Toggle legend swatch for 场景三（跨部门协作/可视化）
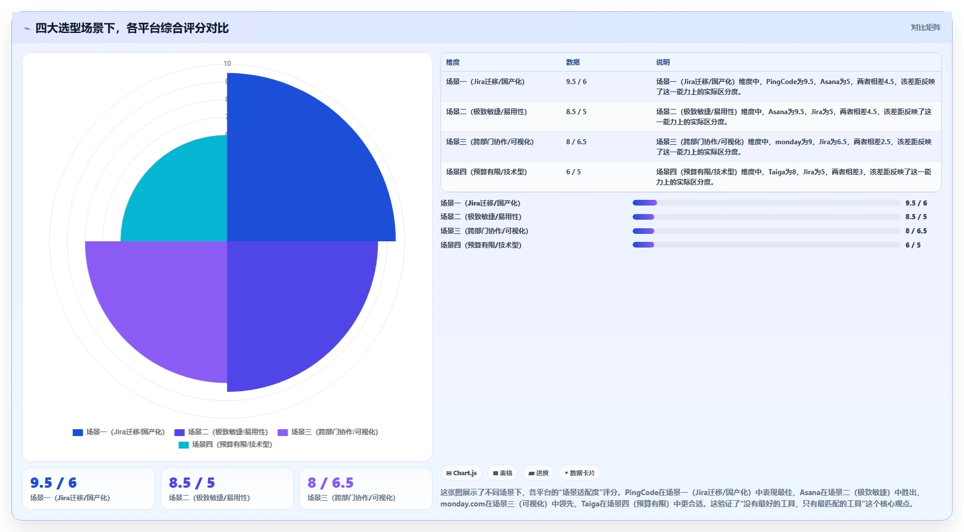 [282, 432]
